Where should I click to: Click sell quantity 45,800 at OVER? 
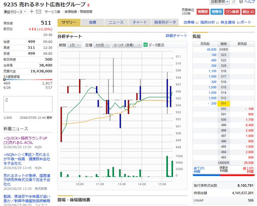pos(211,50)
